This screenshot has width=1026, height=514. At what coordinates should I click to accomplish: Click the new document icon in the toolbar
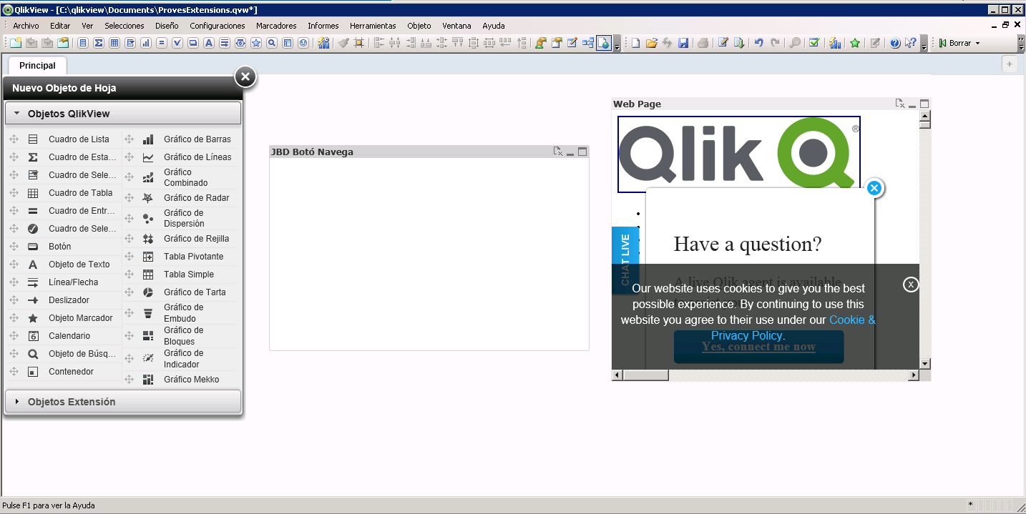click(x=635, y=43)
